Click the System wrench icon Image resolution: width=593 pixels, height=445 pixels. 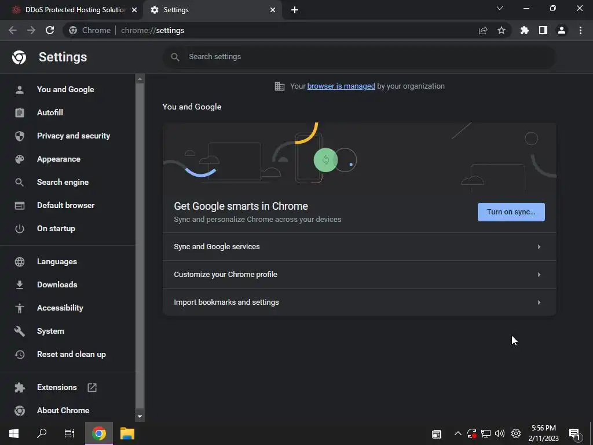pos(20,331)
